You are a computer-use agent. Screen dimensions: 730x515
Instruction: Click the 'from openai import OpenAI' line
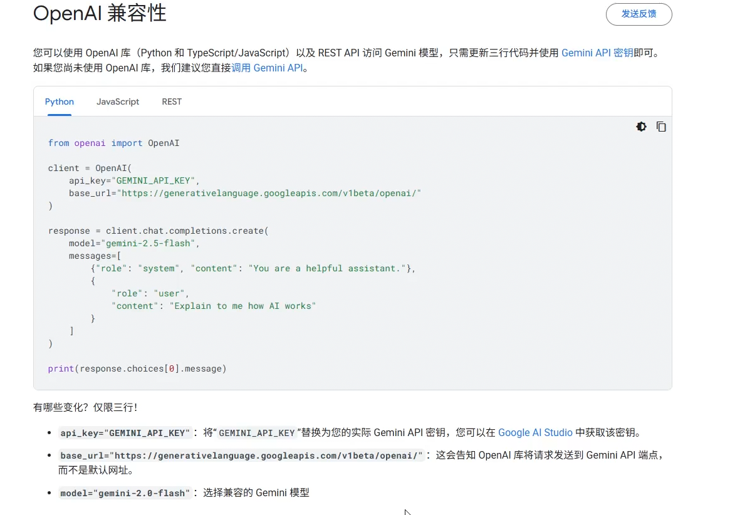click(x=113, y=143)
